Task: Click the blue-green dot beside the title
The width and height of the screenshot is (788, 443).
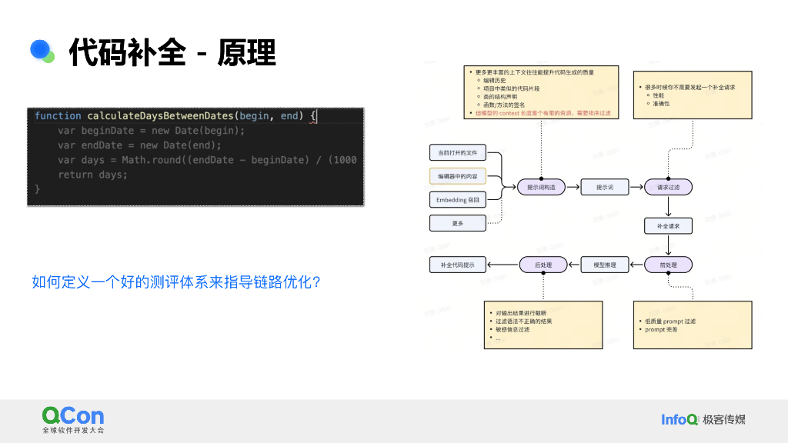Action: pyautogui.click(x=42, y=52)
